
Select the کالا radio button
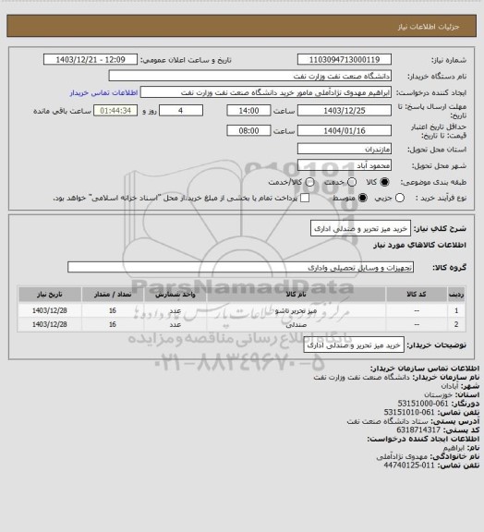(x=384, y=182)
